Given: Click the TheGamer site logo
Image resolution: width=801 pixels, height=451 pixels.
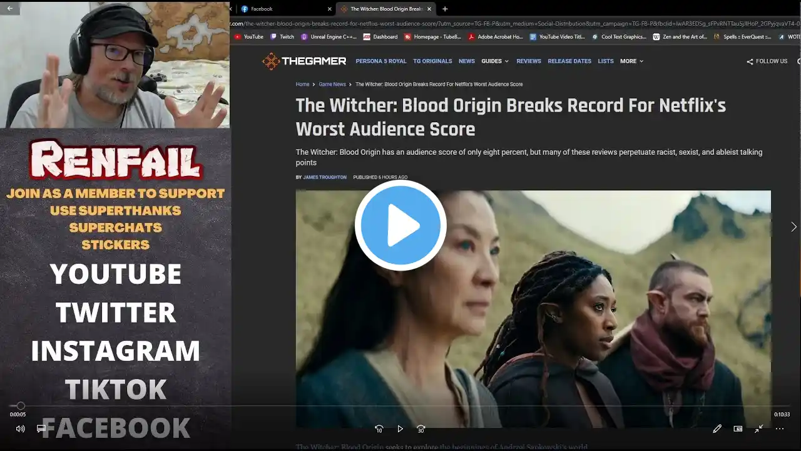Looking at the screenshot, I should [x=304, y=61].
